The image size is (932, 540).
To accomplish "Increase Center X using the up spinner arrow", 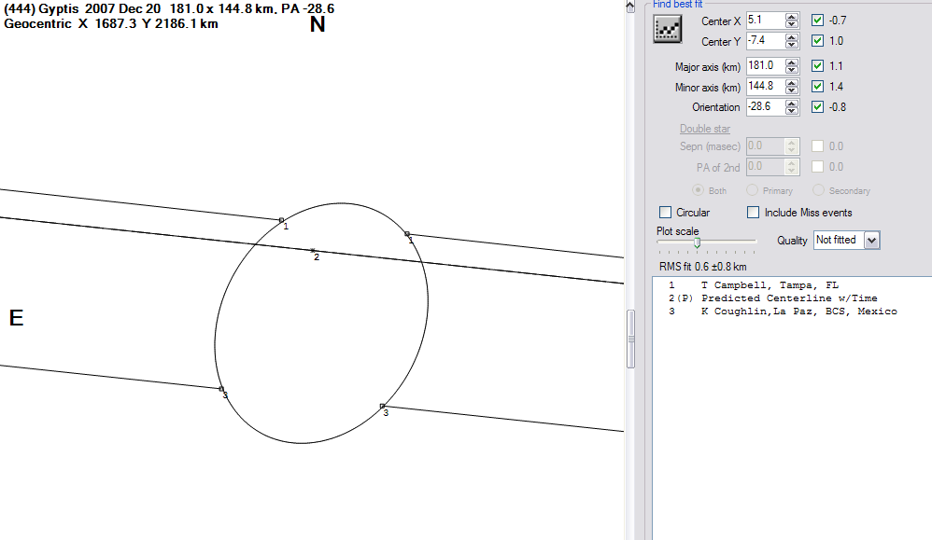I will click(x=791, y=17).
